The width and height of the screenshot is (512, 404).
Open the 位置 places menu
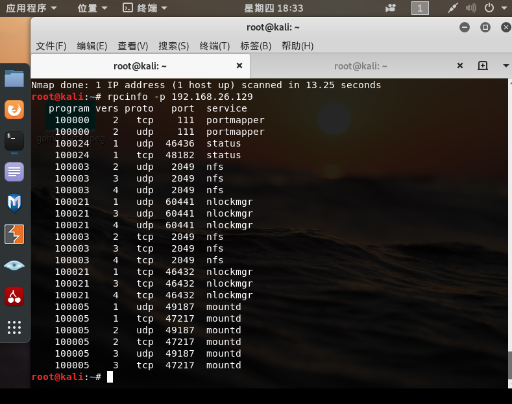coord(92,8)
